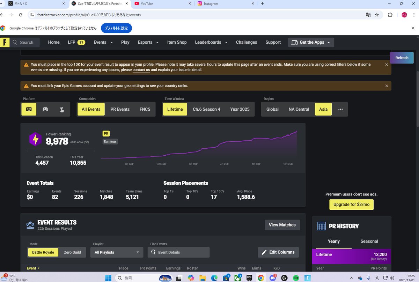
Task: Select the Year 2025 time window
Action: [240, 109]
